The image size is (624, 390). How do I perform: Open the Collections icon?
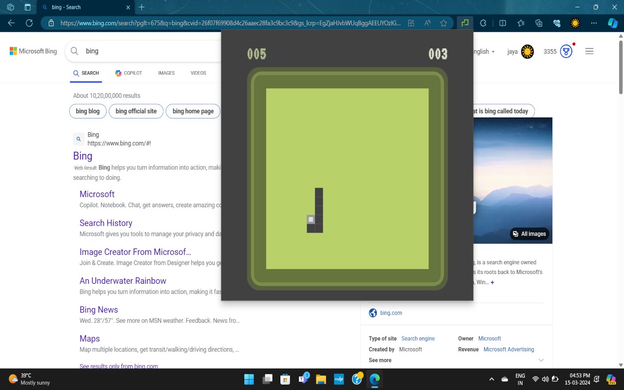pyautogui.click(x=539, y=23)
